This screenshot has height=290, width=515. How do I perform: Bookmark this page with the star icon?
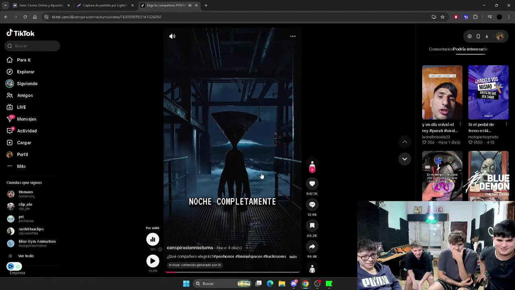443,17
